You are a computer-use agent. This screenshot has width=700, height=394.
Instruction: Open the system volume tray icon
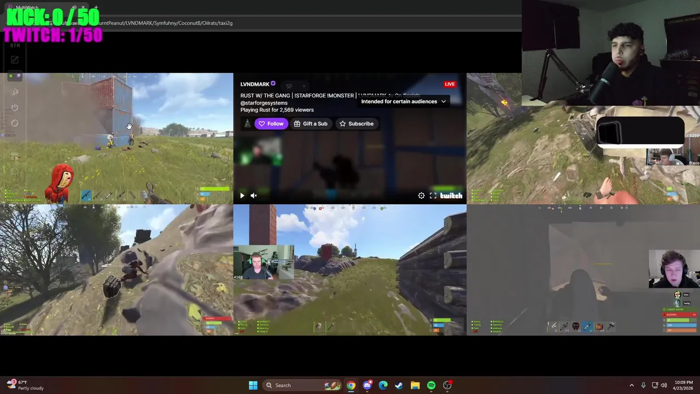coord(664,385)
